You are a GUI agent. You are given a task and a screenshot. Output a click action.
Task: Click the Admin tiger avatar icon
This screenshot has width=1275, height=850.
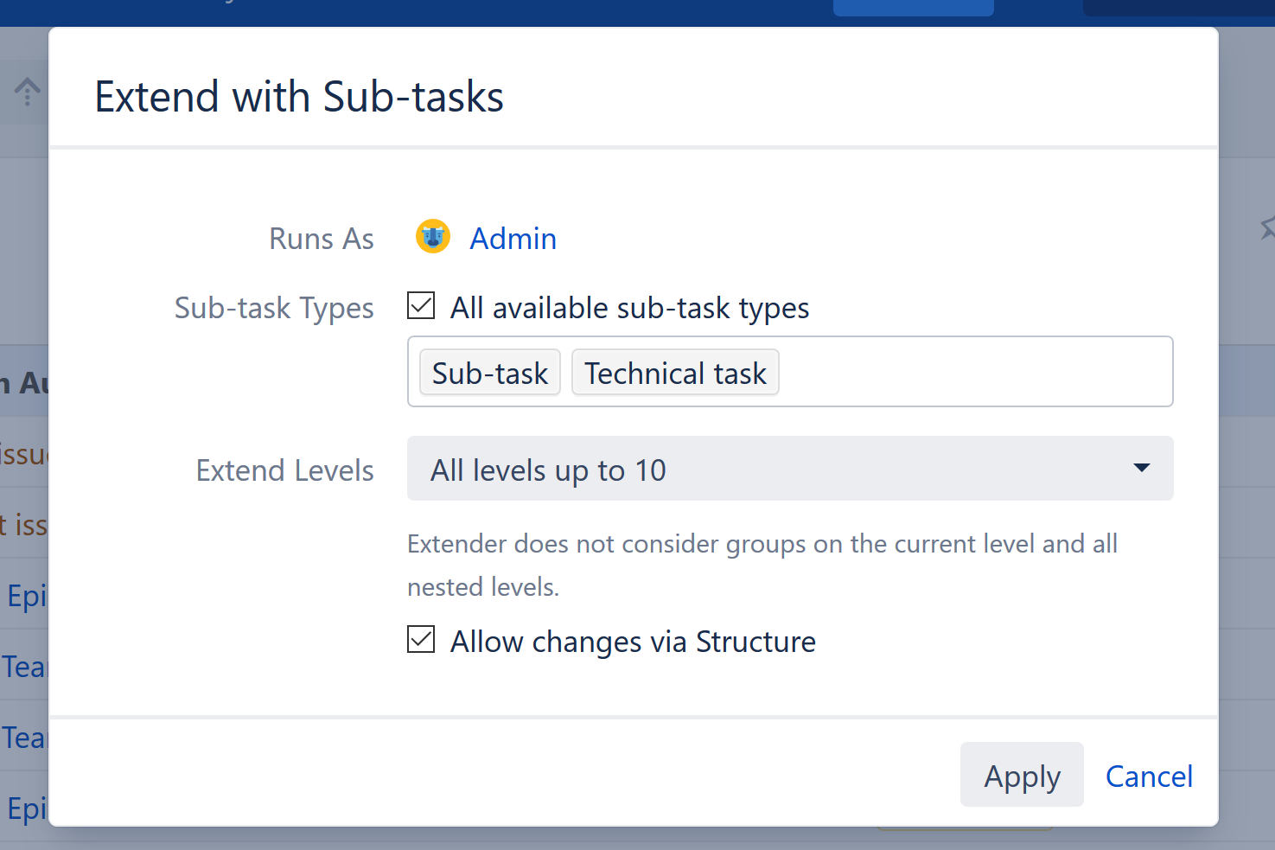pyautogui.click(x=432, y=237)
